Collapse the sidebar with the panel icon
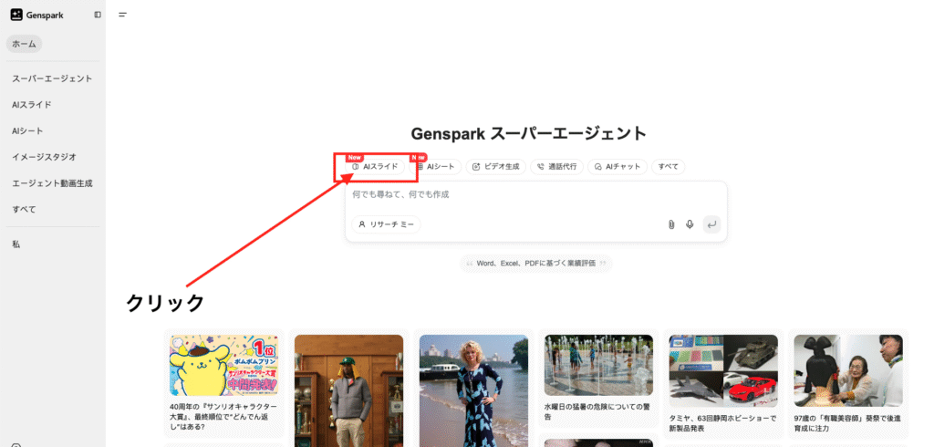934x447 pixels. click(x=98, y=15)
